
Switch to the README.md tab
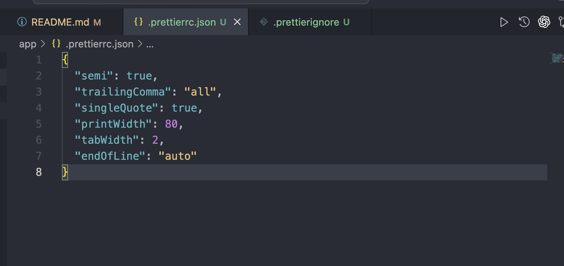(x=60, y=22)
